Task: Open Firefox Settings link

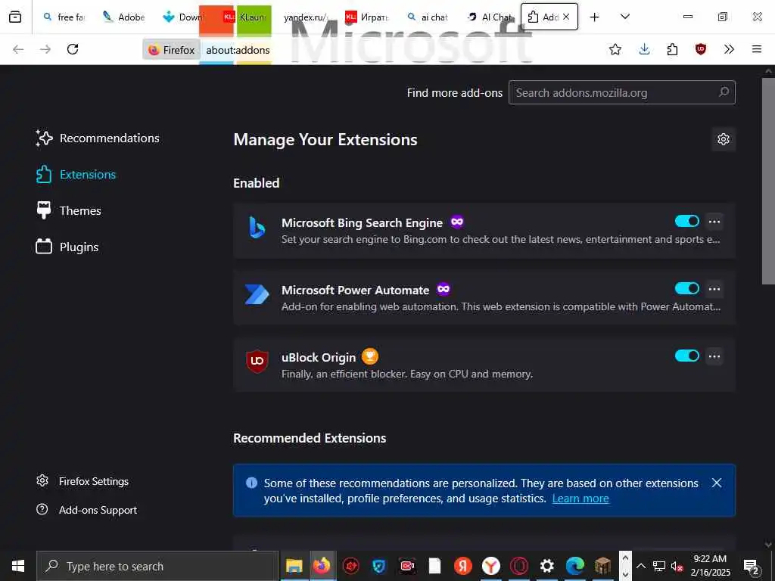Action: click(x=82, y=481)
